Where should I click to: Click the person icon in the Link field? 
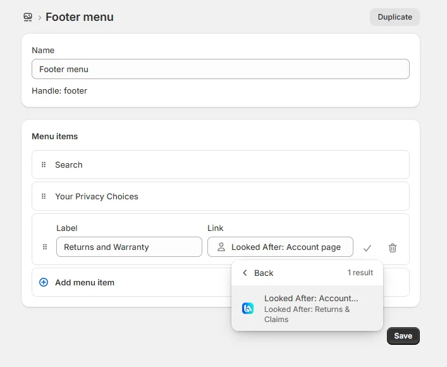221,247
